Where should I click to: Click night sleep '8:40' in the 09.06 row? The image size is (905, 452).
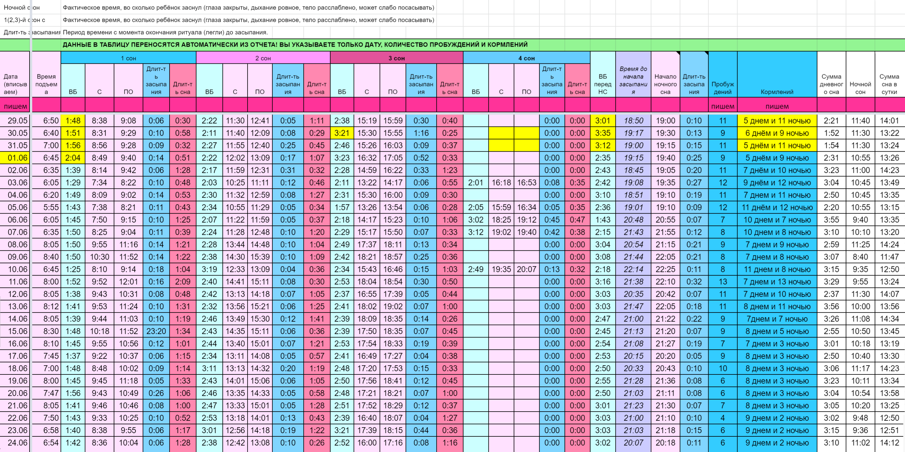pyautogui.click(x=860, y=257)
